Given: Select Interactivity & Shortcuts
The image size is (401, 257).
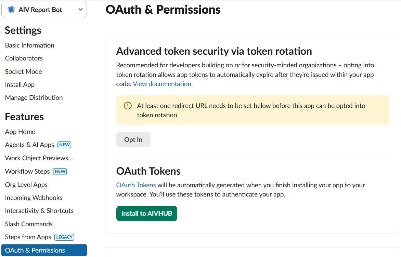Looking at the screenshot, I should tap(39, 211).
